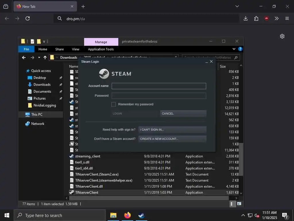Click the TINserverClient application icon
Image resolution: width=294 pixels, height=221 pixels.
pos(71,192)
